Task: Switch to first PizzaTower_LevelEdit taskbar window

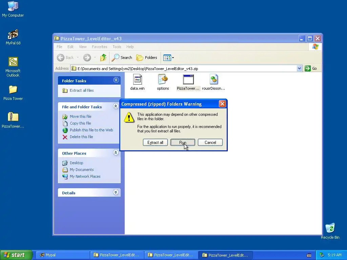Action: pos(117,255)
